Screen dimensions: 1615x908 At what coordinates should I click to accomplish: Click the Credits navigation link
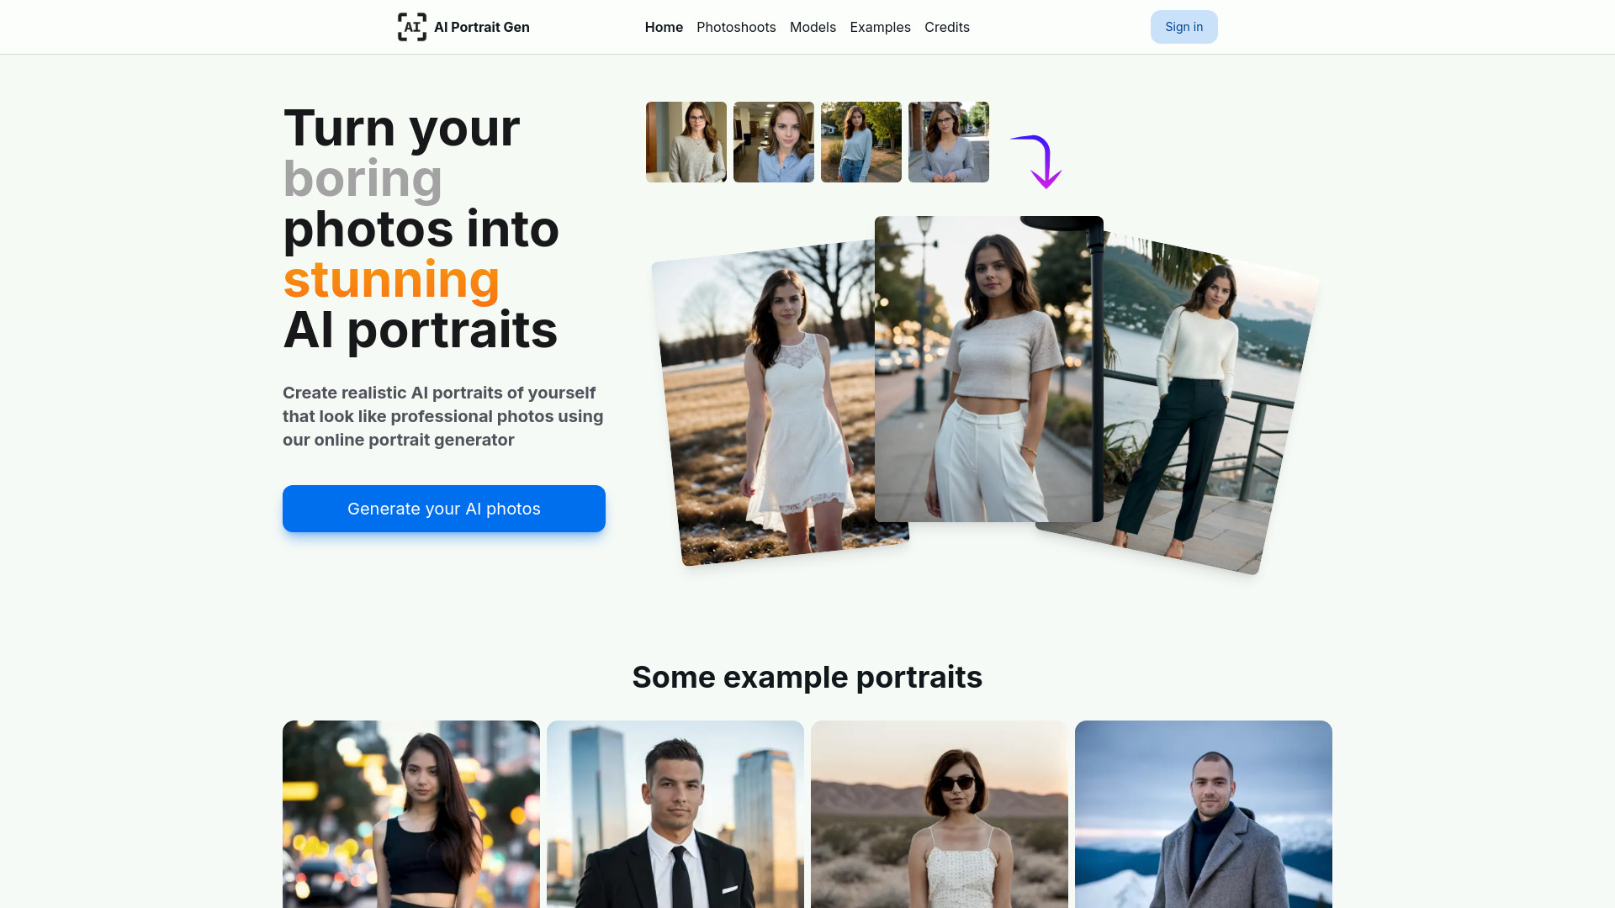pyautogui.click(x=947, y=27)
